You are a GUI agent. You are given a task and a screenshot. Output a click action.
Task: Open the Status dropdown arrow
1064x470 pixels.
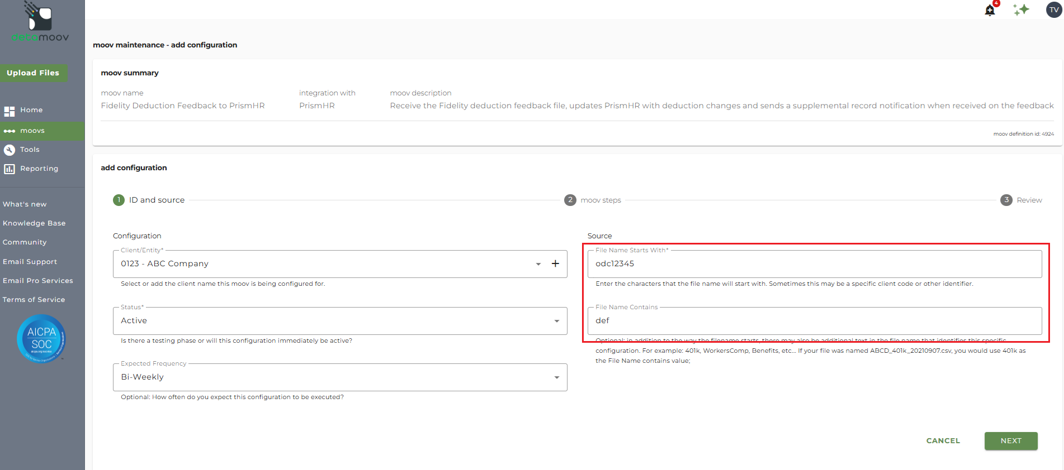(x=557, y=321)
